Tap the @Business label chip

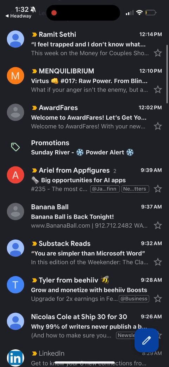pos(134,299)
